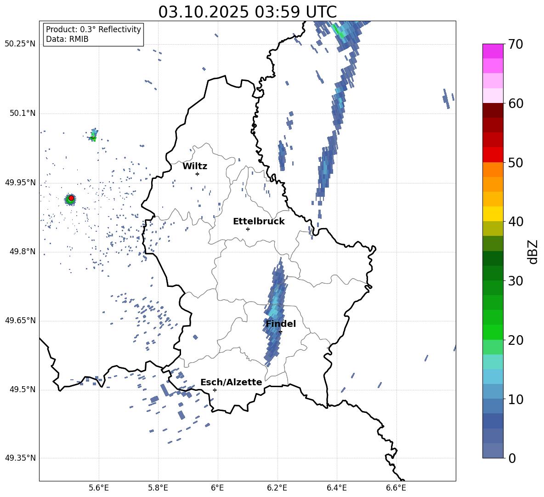This screenshot has width=544, height=497.
Task: Click the 49.8°N latitude label
Action: pyautogui.click(x=22, y=251)
